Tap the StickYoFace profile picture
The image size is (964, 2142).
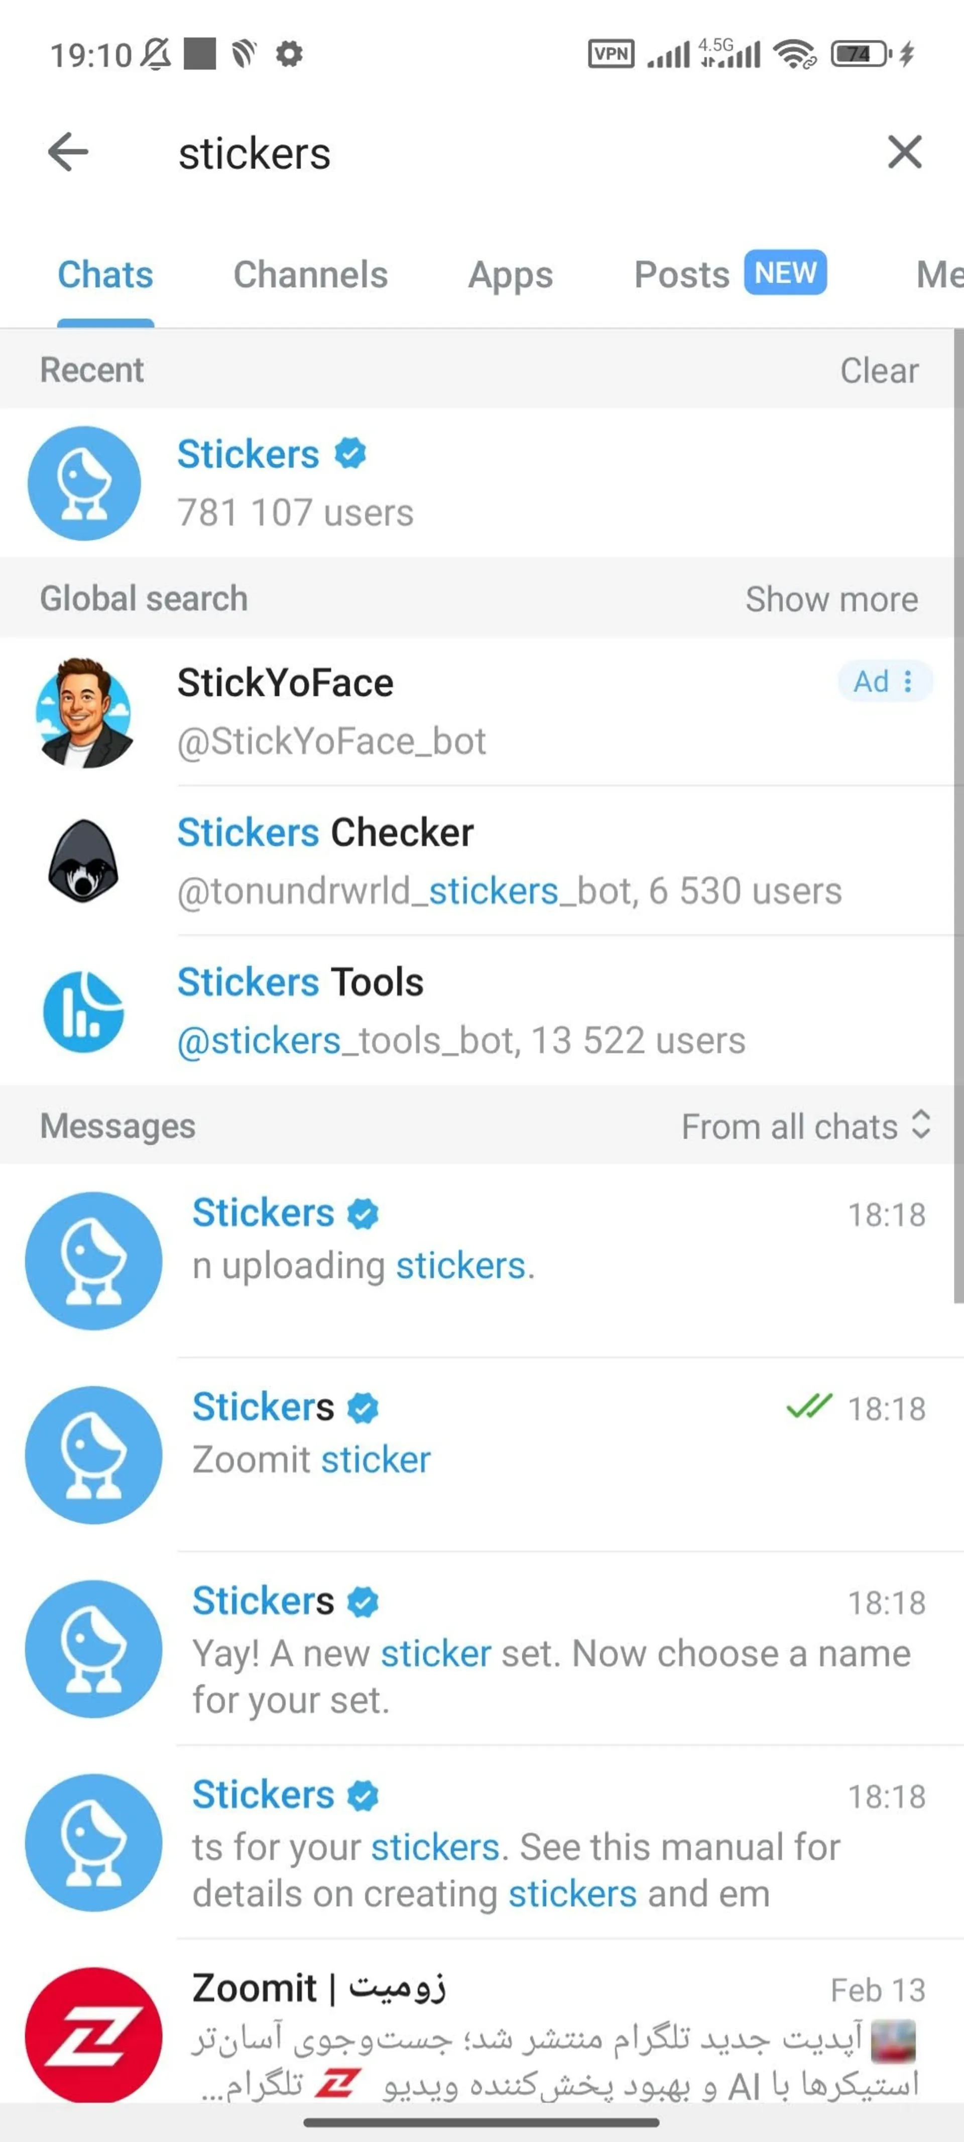click(x=84, y=713)
